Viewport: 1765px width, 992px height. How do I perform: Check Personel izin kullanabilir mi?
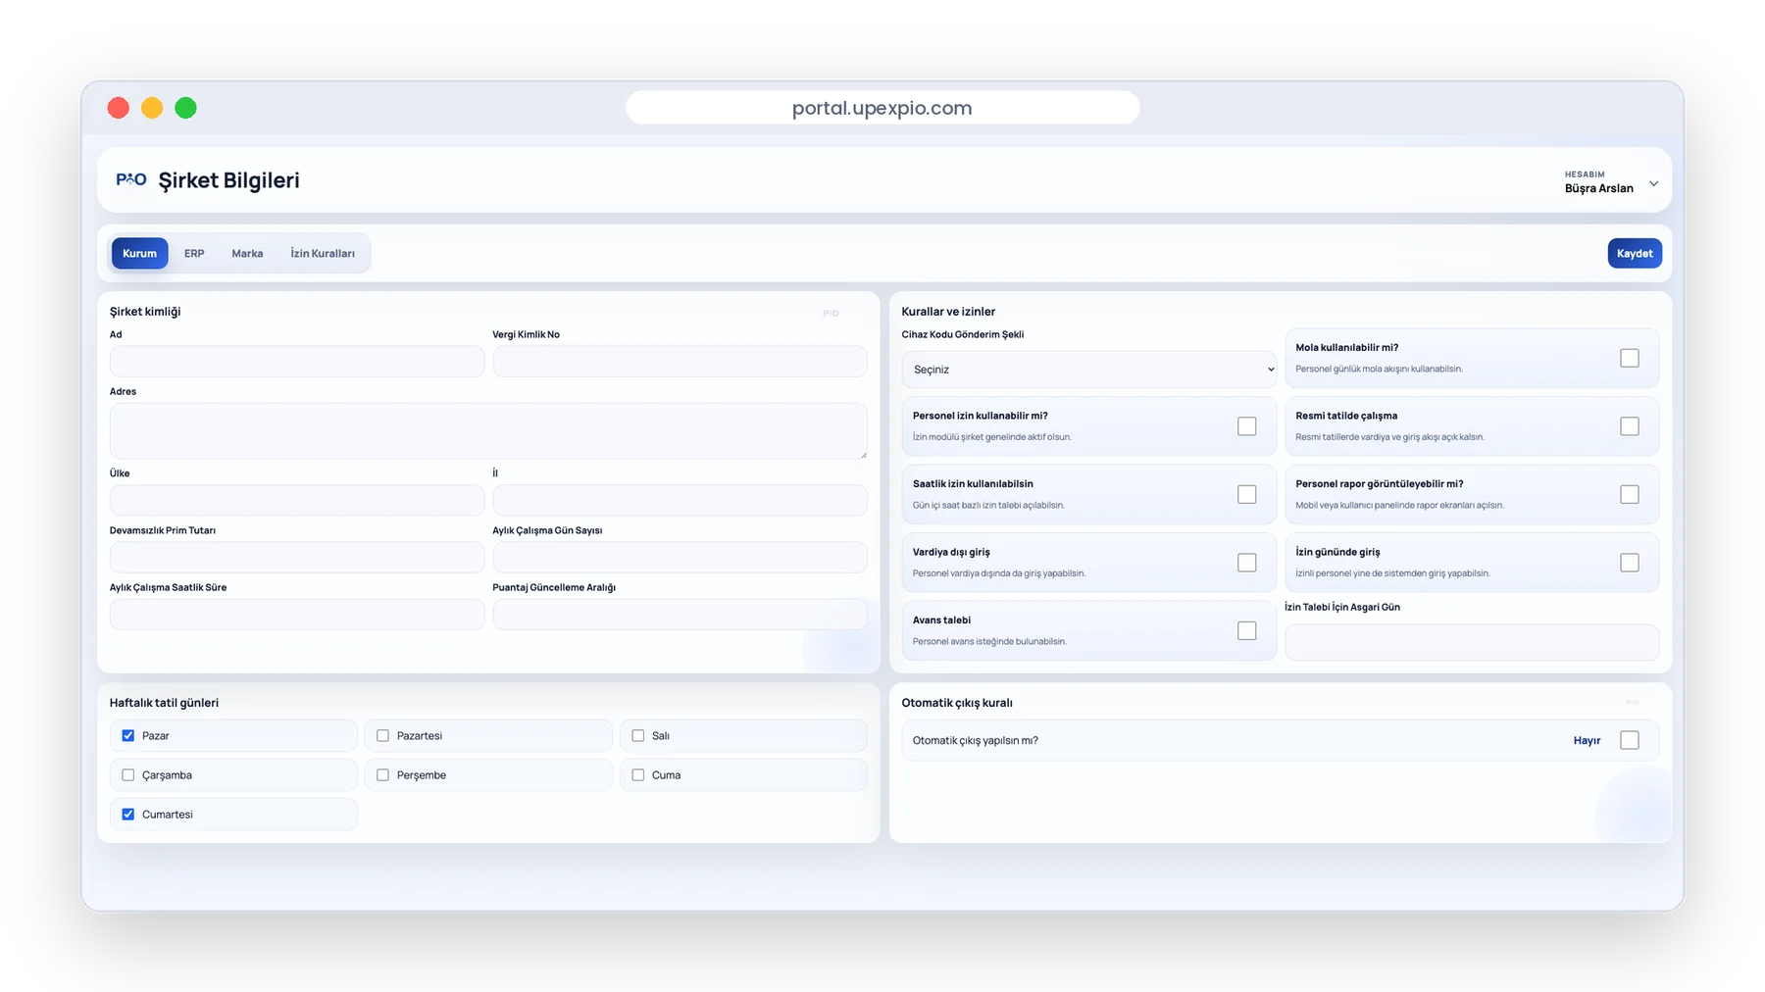tap(1246, 426)
